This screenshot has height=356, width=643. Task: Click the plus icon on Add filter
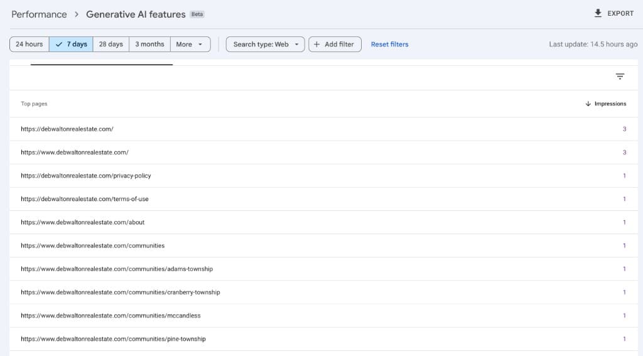316,45
